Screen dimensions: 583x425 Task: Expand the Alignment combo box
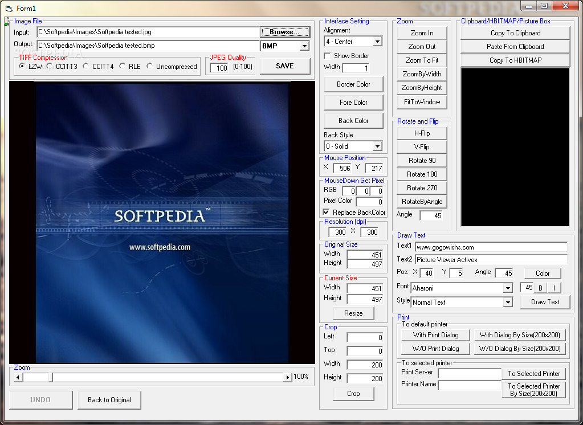tap(377, 41)
